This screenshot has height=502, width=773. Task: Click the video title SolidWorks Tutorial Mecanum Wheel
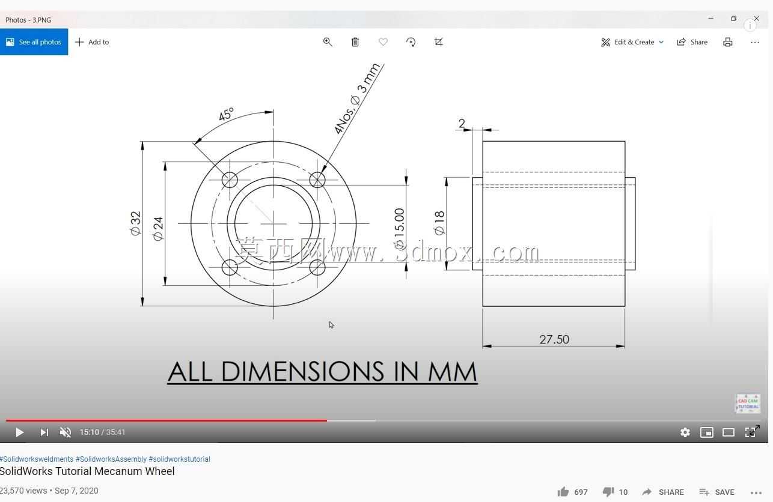tap(87, 471)
